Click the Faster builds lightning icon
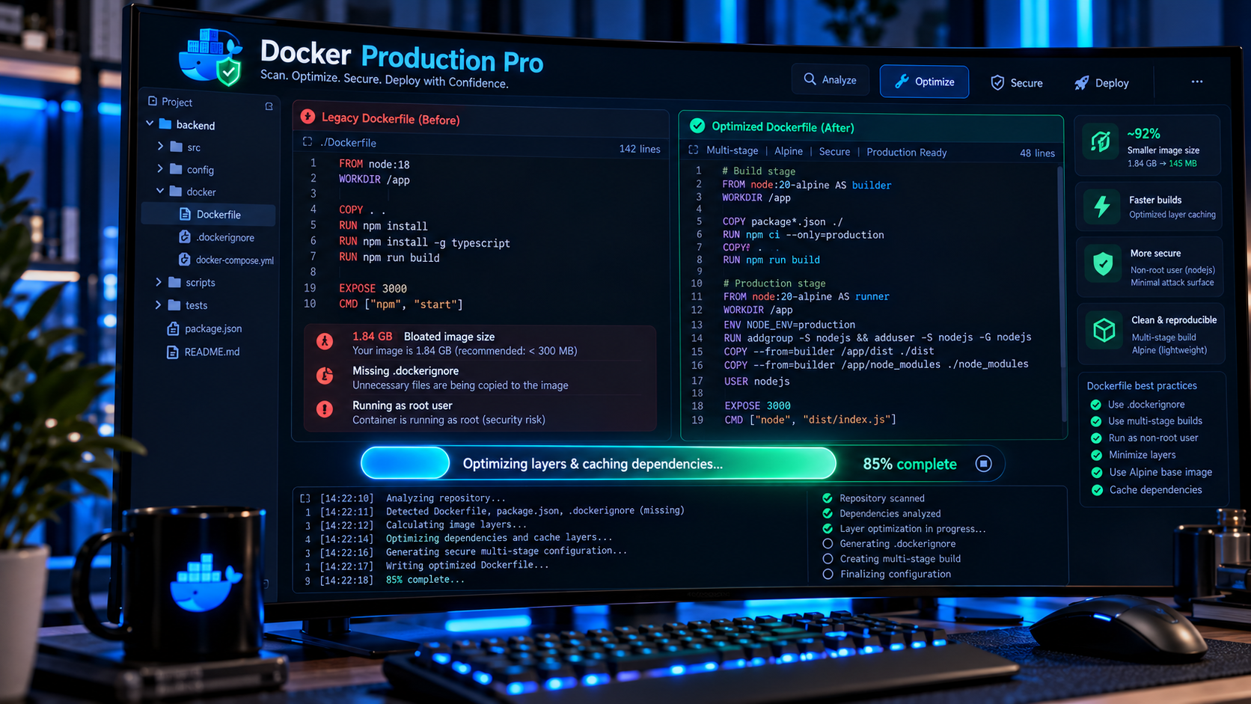This screenshot has width=1251, height=704. (1102, 206)
